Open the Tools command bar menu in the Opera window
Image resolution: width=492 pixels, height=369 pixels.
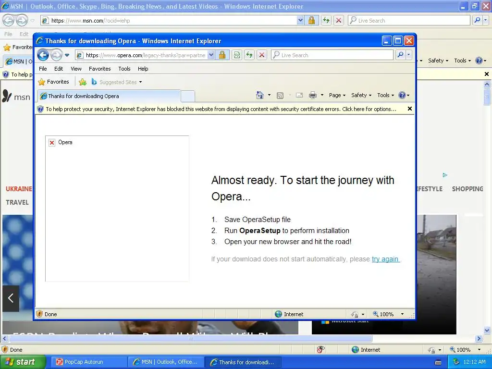(385, 95)
